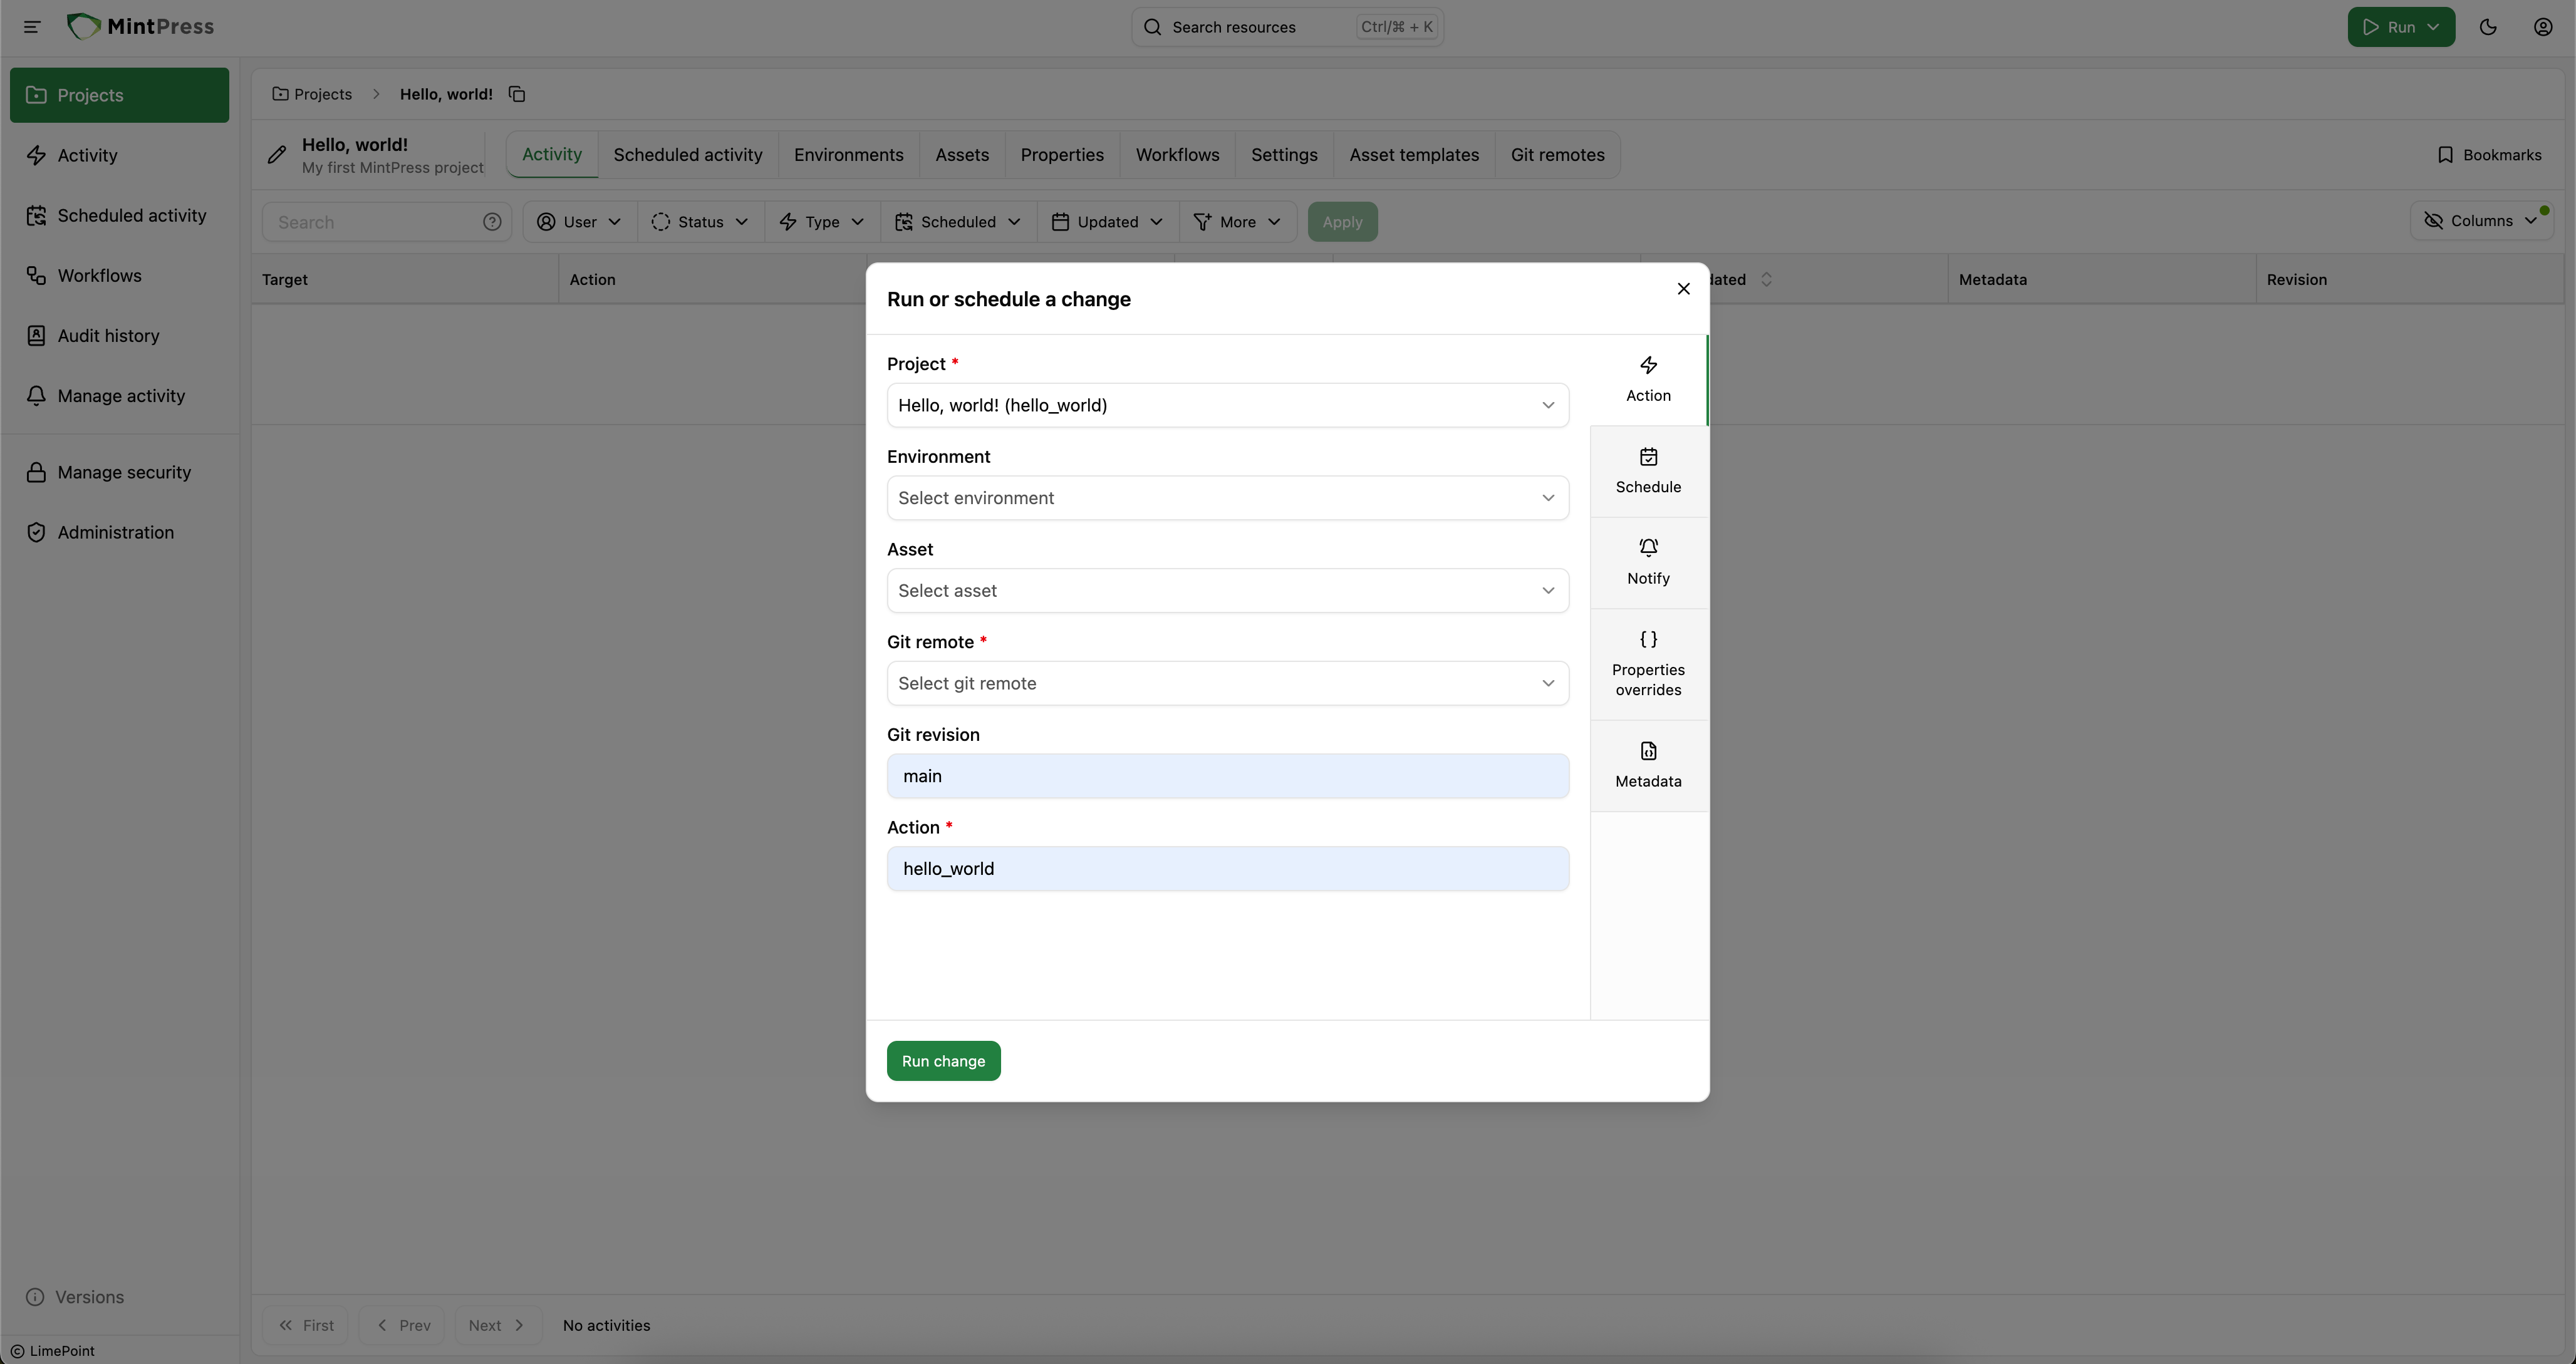This screenshot has width=2576, height=1364.
Task: Select Action lightning side tab
Action: click(1648, 380)
